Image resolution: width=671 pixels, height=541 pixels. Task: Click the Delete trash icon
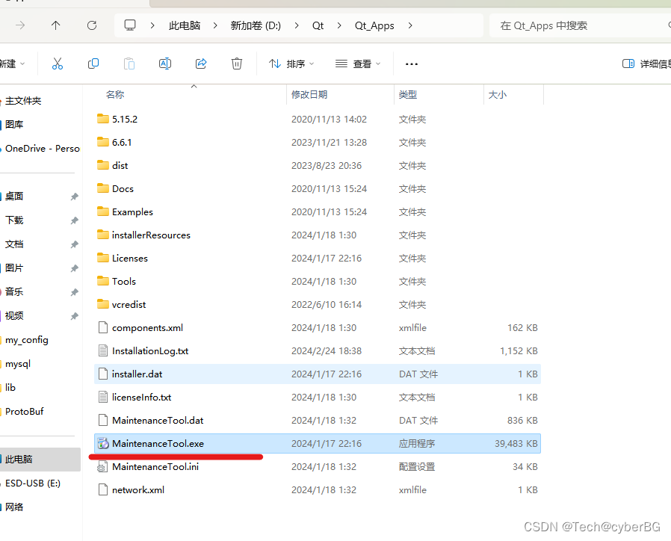(237, 64)
